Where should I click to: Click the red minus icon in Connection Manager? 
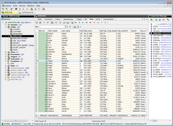point(164,20)
